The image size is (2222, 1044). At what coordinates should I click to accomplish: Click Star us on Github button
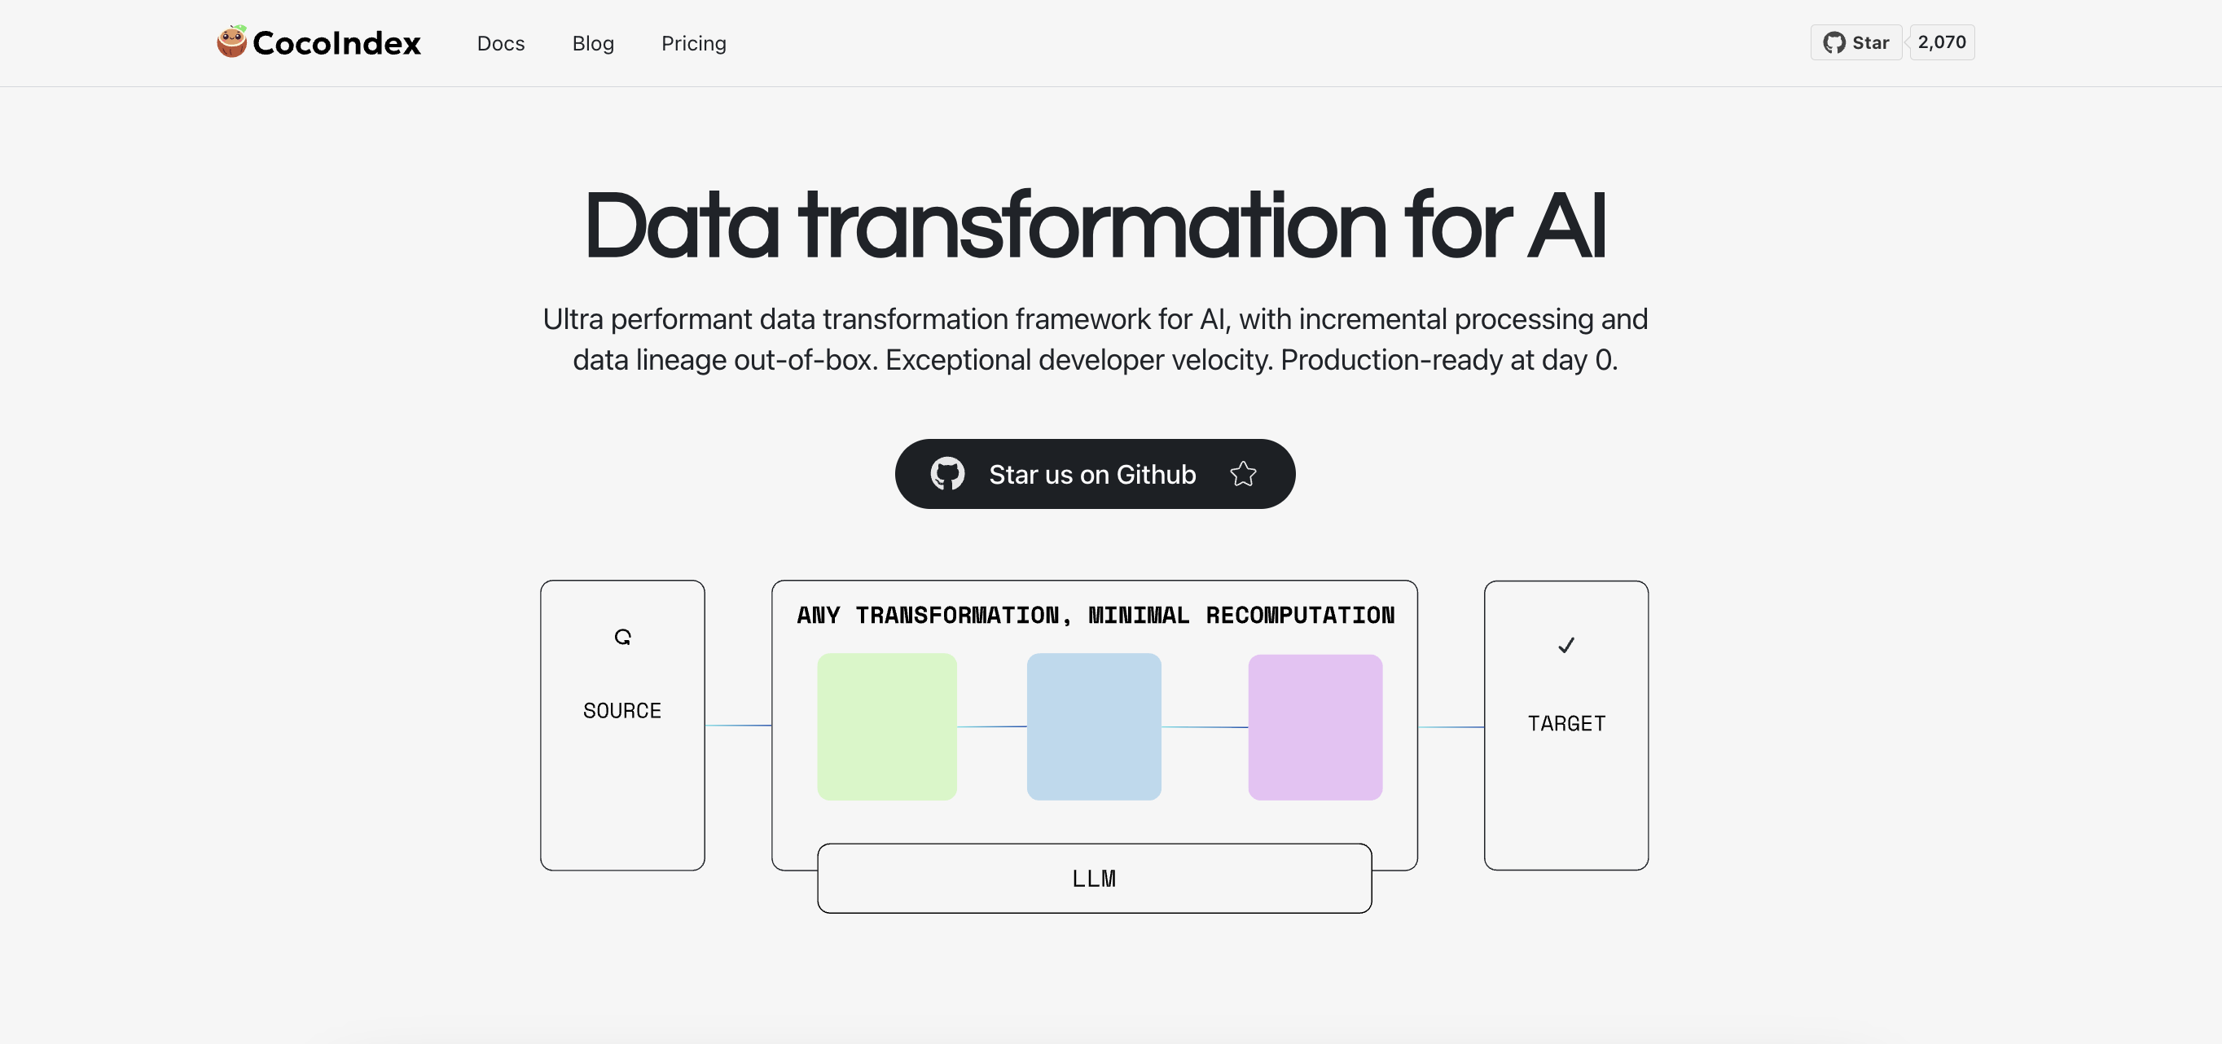(x=1095, y=473)
